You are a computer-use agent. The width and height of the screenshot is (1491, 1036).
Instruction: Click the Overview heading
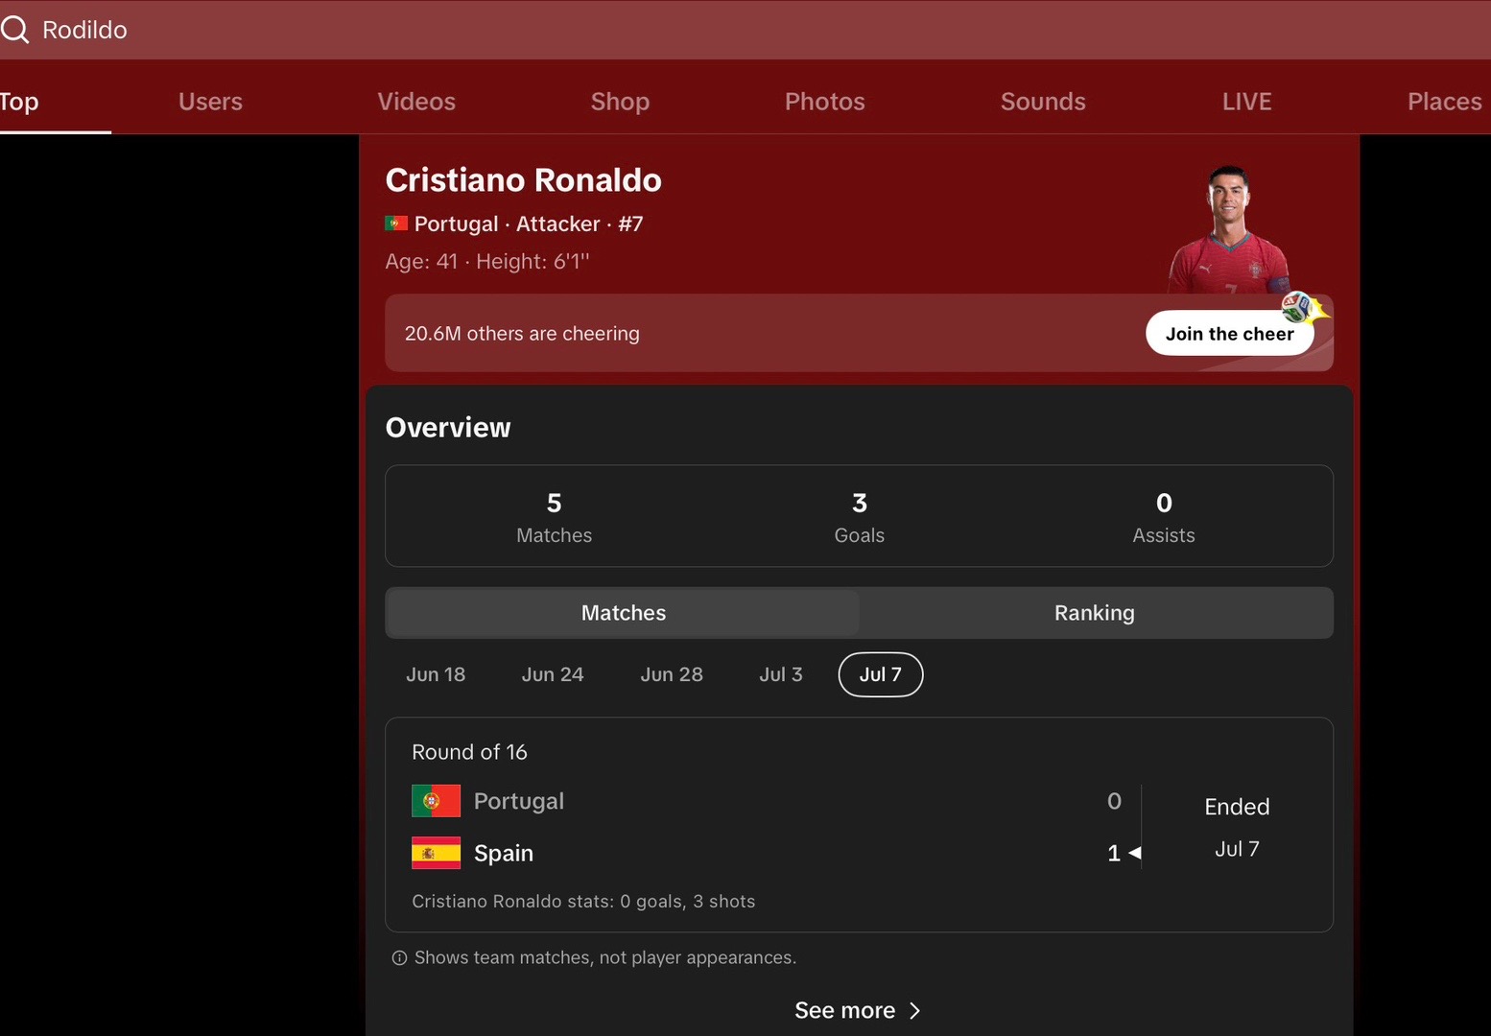(448, 428)
